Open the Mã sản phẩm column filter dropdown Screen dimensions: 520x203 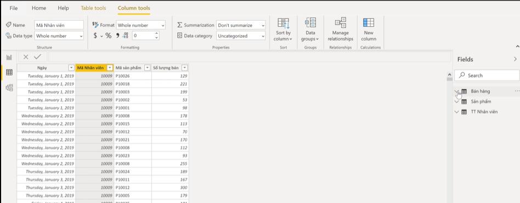point(147,68)
